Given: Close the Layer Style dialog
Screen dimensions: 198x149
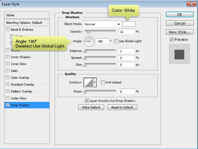Looking at the screenshot, I should (191, 4).
